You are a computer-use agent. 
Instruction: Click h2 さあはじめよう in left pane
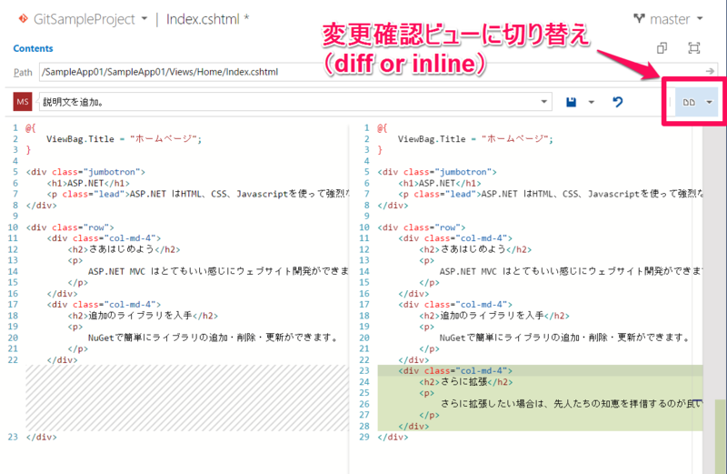pos(124,249)
